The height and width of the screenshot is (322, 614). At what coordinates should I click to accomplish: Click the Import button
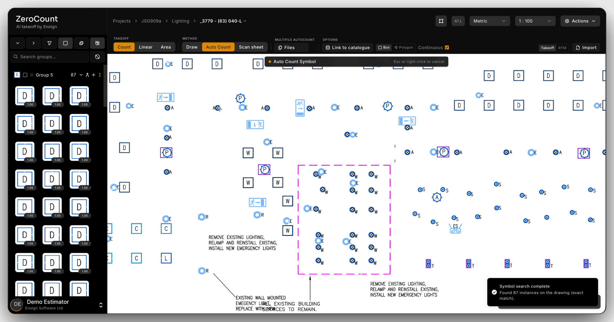[x=586, y=48]
